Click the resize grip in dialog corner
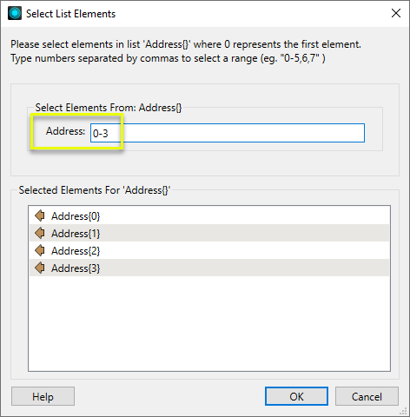 point(403,411)
